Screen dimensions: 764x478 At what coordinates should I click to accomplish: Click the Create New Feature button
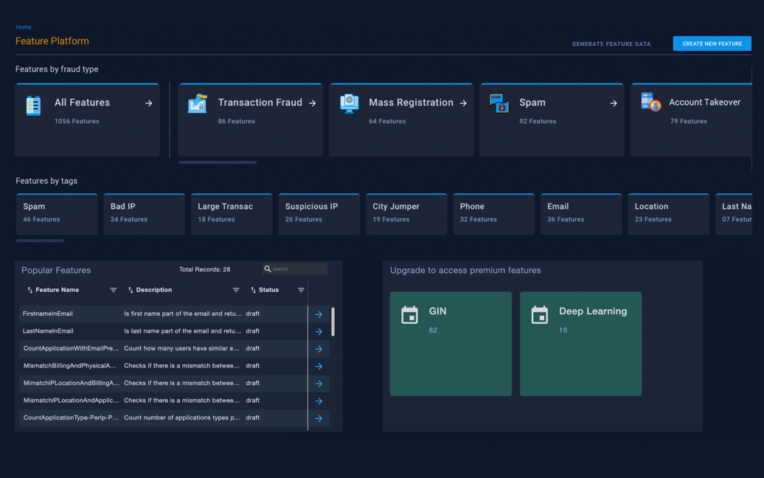coord(712,44)
